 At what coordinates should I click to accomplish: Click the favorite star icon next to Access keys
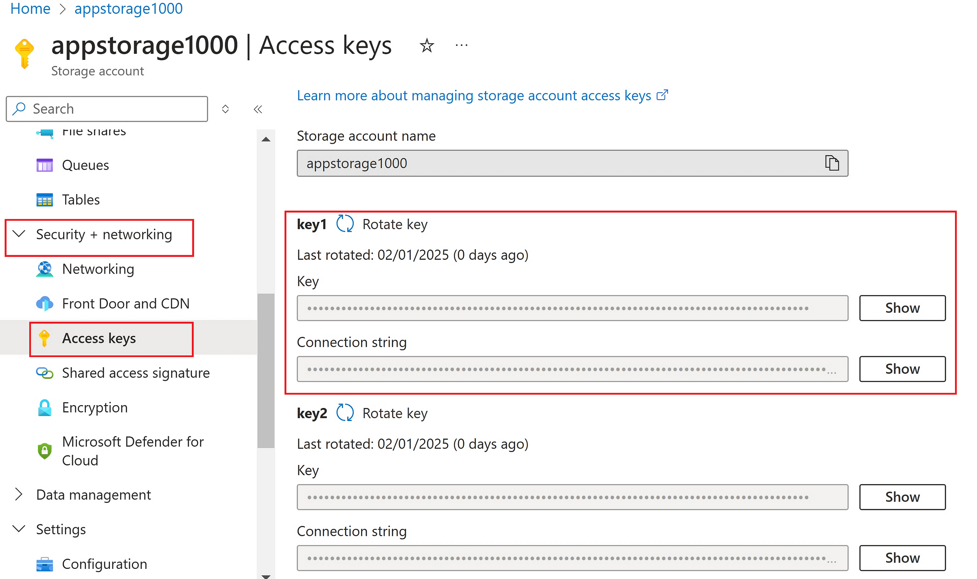point(427,45)
